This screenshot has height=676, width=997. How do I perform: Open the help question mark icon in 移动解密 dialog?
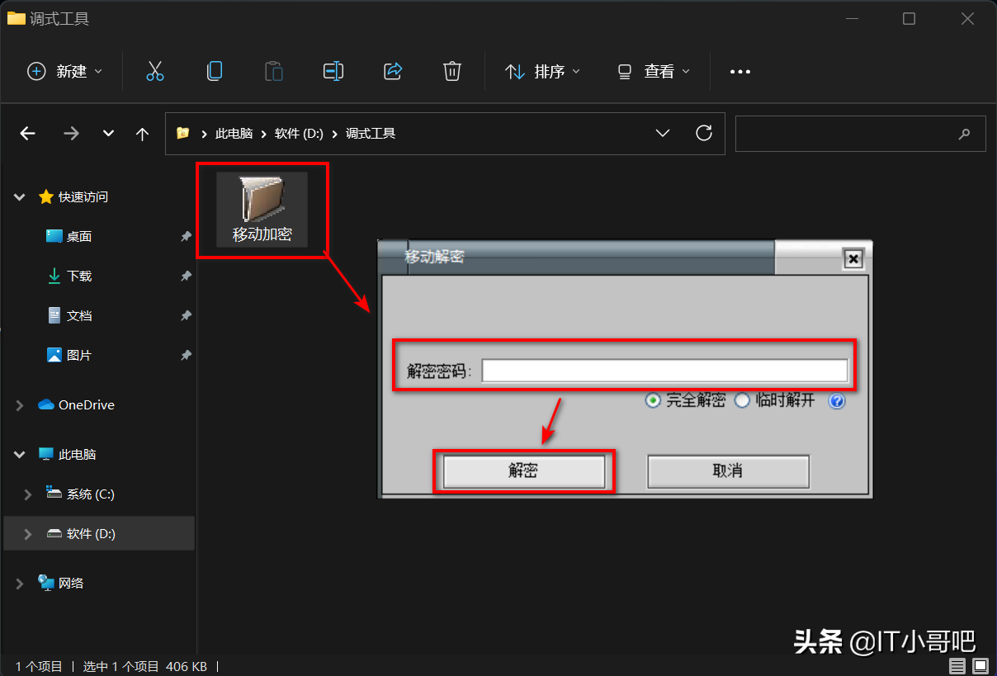coord(837,401)
